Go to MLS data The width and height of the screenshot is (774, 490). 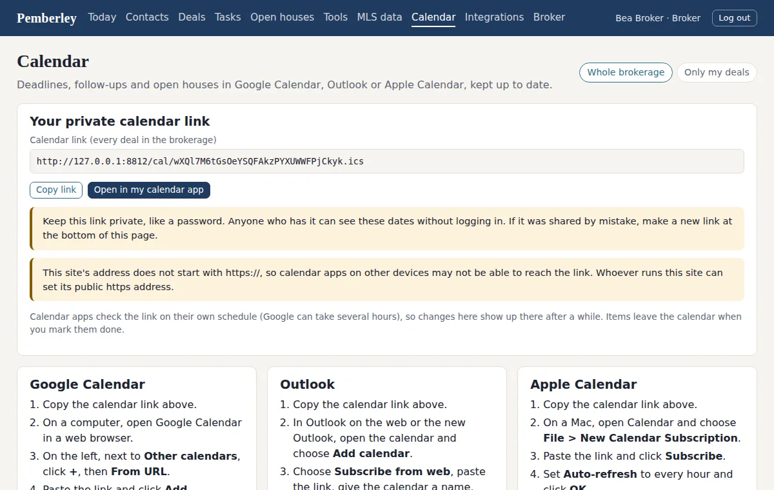tap(379, 17)
